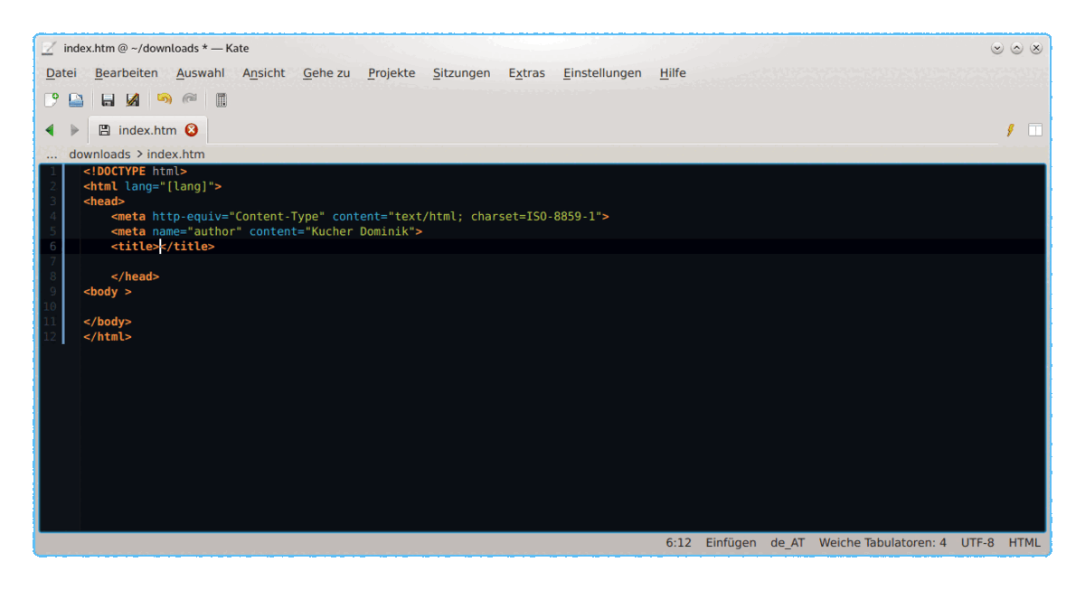Toggle Einfügen insert mode in status bar
The width and height of the screenshot is (1085, 590).
(x=731, y=543)
